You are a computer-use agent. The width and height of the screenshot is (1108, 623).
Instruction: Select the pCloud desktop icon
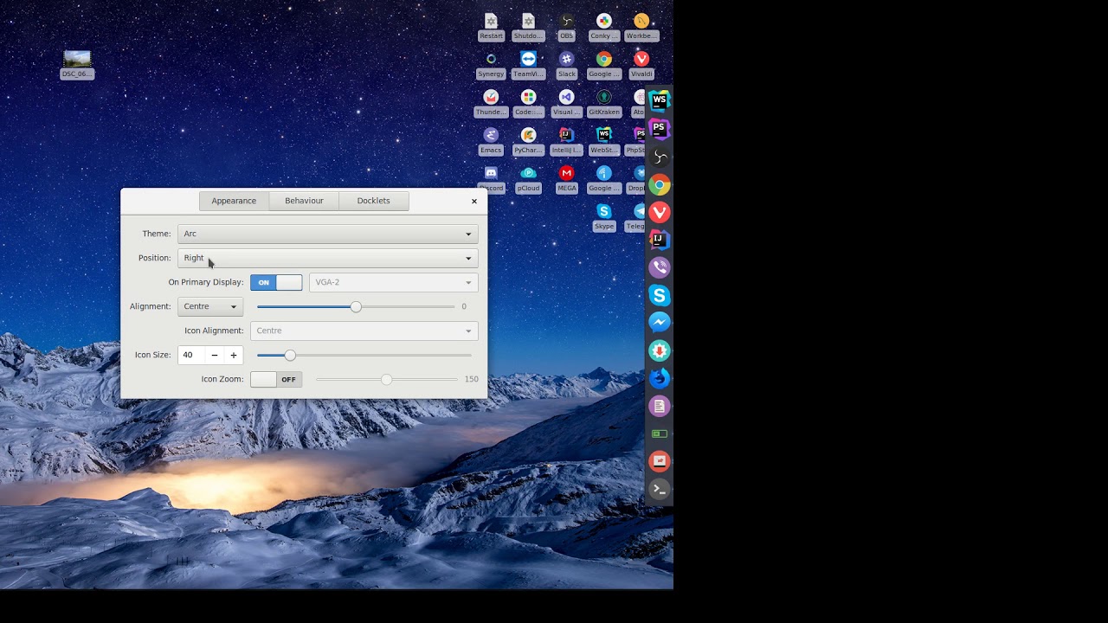tap(528, 179)
